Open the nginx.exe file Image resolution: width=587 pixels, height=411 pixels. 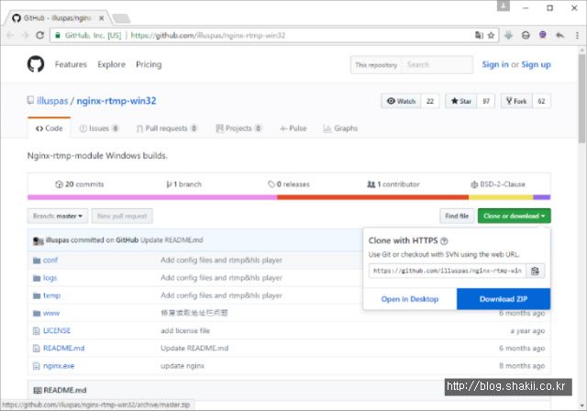[x=59, y=366]
